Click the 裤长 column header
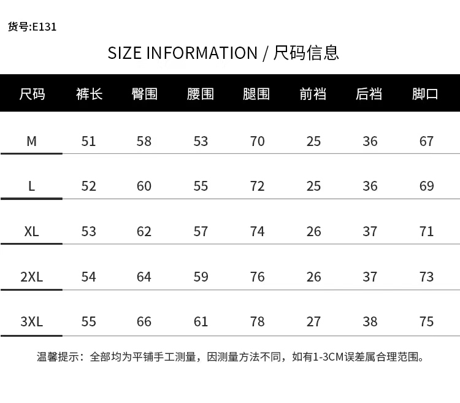Screen dimensions: 460x403 tap(89, 94)
